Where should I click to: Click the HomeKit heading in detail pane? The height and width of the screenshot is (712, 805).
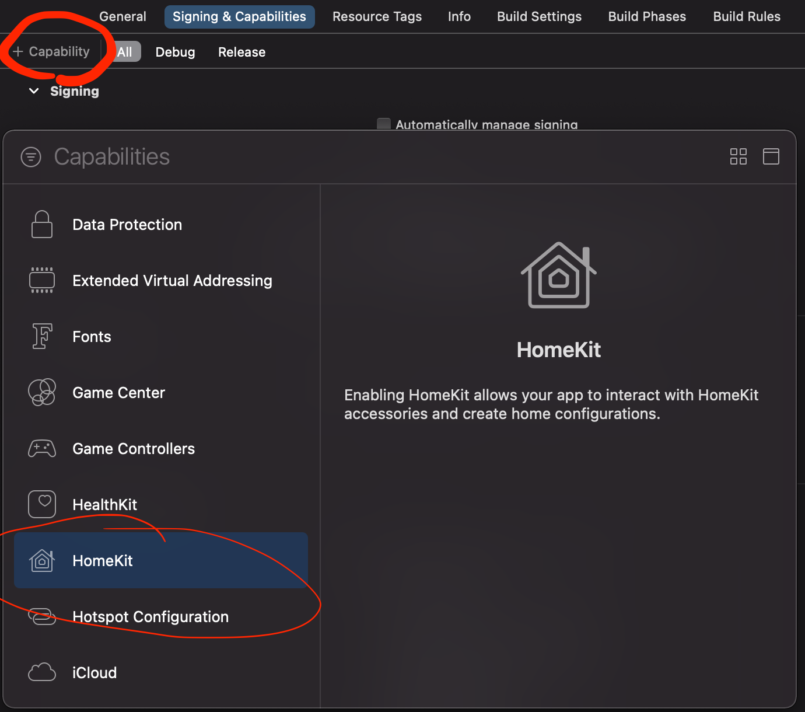[559, 350]
